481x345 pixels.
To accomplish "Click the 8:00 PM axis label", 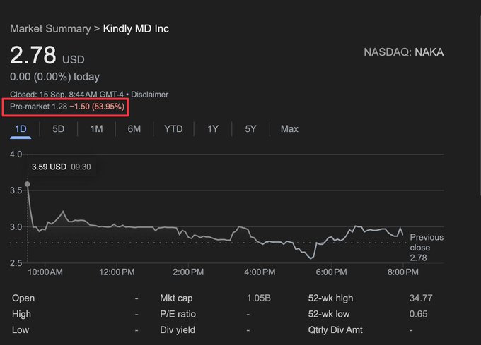I will click(403, 272).
